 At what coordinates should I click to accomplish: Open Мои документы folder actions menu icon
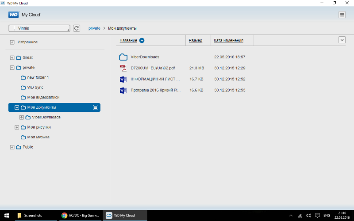click(x=96, y=107)
